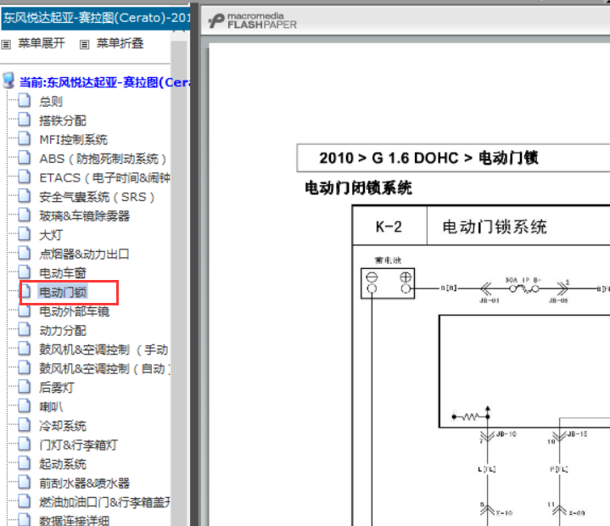This screenshot has height=526, width=610.
Task: Open ETACS（电子时间&闹钟 entry
Action: pos(104,178)
